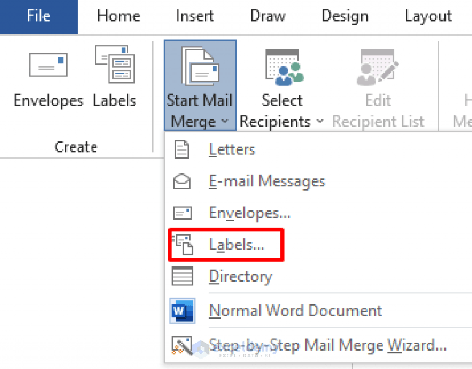Open the File tab
The image size is (472, 369).
tap(39, 17)
